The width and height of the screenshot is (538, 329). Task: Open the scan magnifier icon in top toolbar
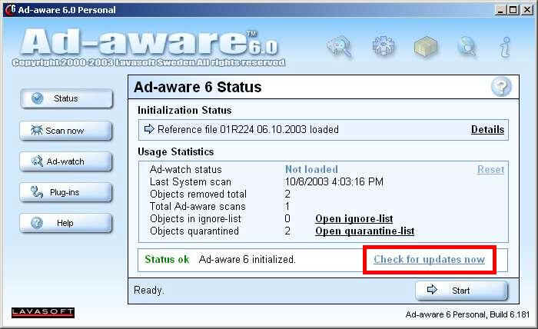[340, 46]
